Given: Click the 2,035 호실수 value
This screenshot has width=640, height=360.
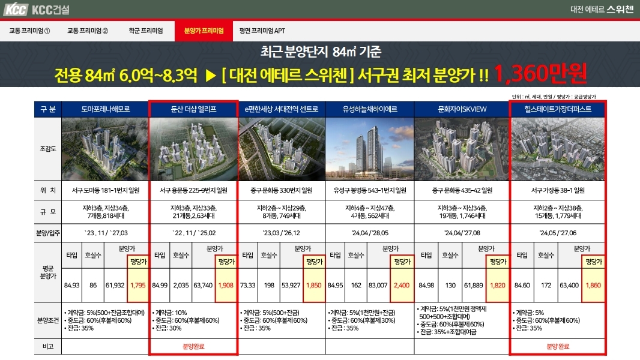Looking at the screenshot, I should tap(181, 286).
